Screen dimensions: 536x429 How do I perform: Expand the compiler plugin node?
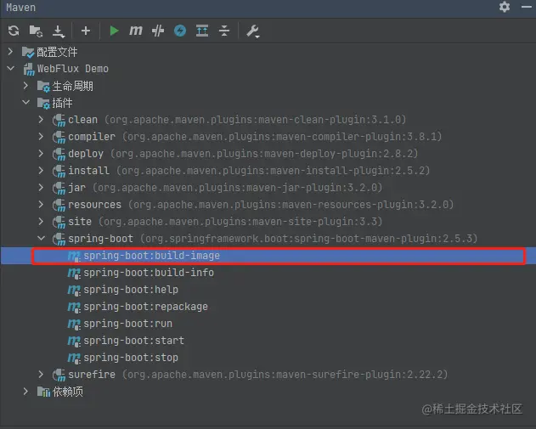tap(41, 137)
